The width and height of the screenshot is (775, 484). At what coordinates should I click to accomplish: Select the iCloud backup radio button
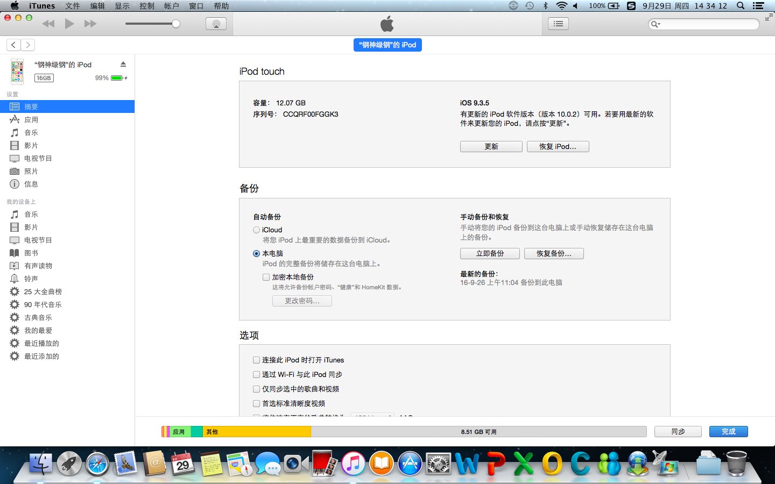[x=257, y=230]
